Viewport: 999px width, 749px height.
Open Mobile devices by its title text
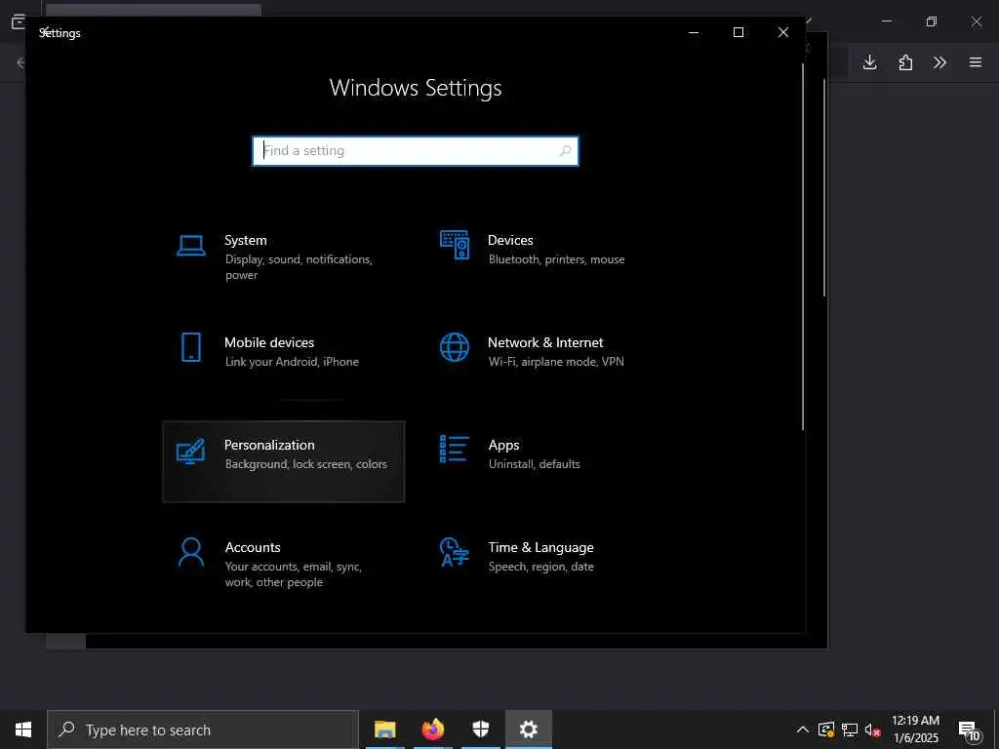[x=269, y=342]
